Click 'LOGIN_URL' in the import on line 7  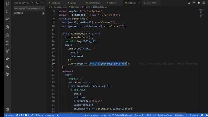coord(79,15)
